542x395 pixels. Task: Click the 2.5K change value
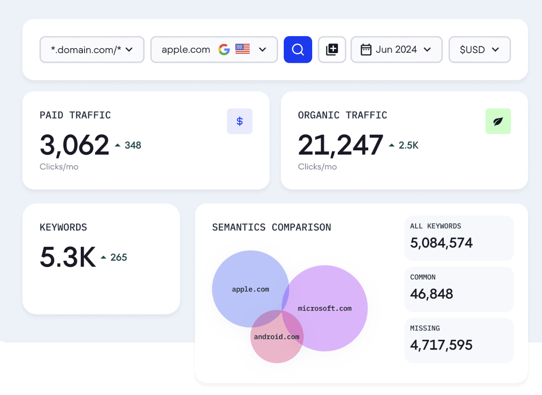click(409, 145)
